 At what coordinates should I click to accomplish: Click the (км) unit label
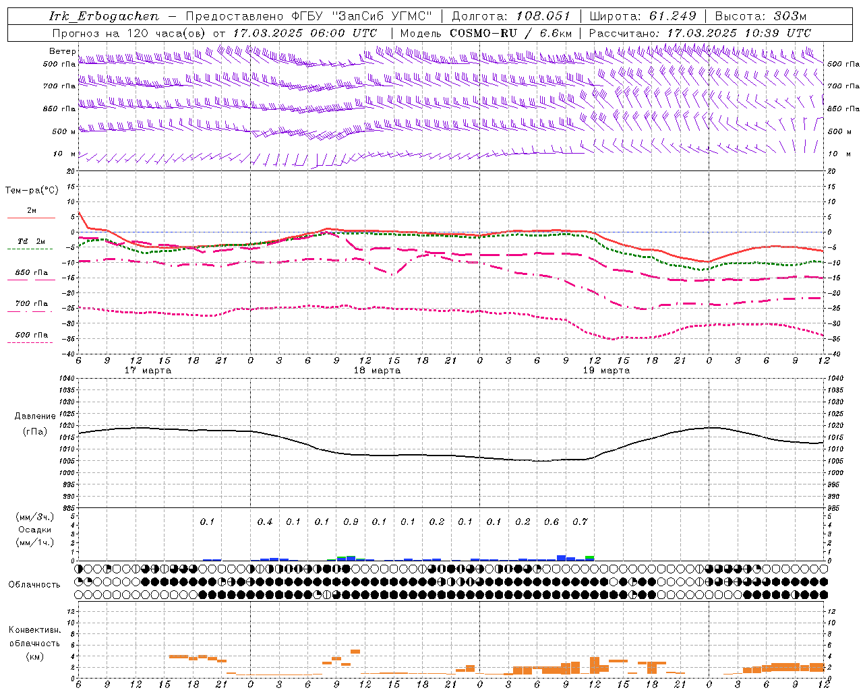pos(35,656)
